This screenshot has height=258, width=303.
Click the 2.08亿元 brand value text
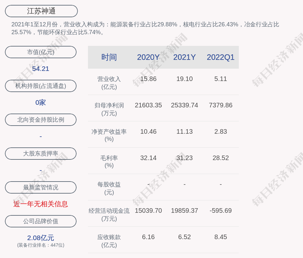click(x=41, y=238)
